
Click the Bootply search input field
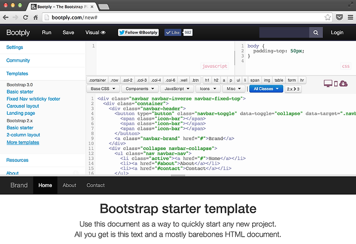[x=284, y=33]
